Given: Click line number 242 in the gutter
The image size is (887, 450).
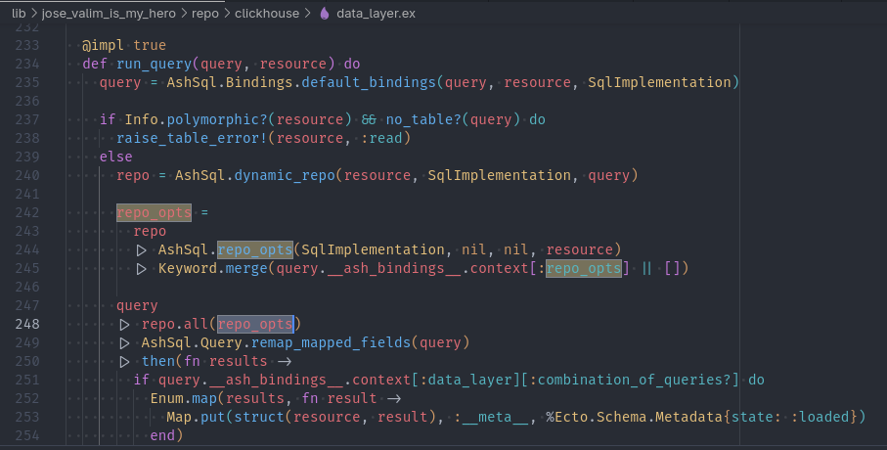Looking at the screenshot, I should point(27,213).
